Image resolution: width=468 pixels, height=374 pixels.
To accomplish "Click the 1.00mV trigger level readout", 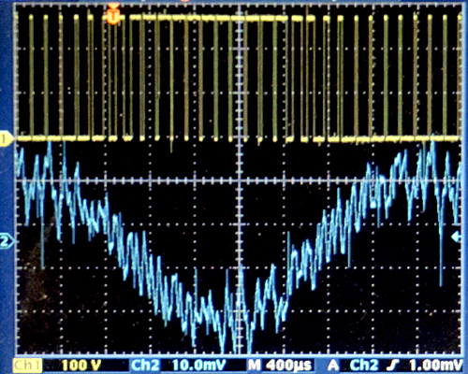I will point(435,365).
